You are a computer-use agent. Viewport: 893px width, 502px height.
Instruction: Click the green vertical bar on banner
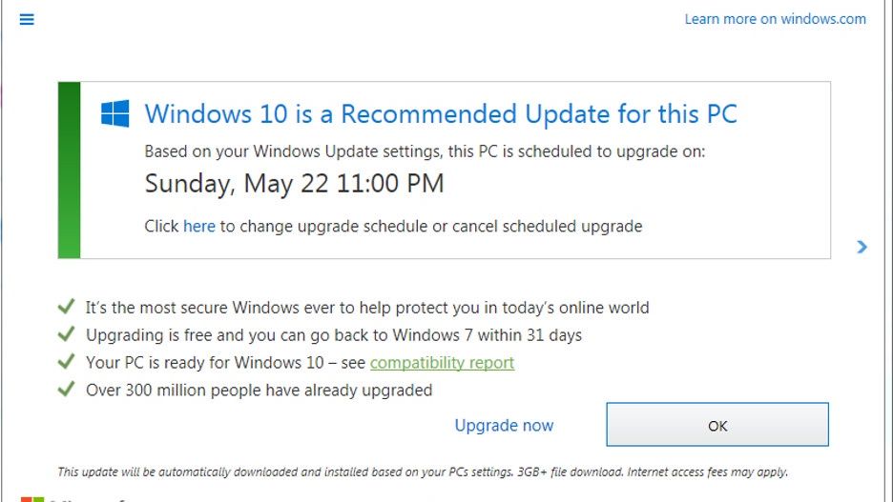[69, 170]
